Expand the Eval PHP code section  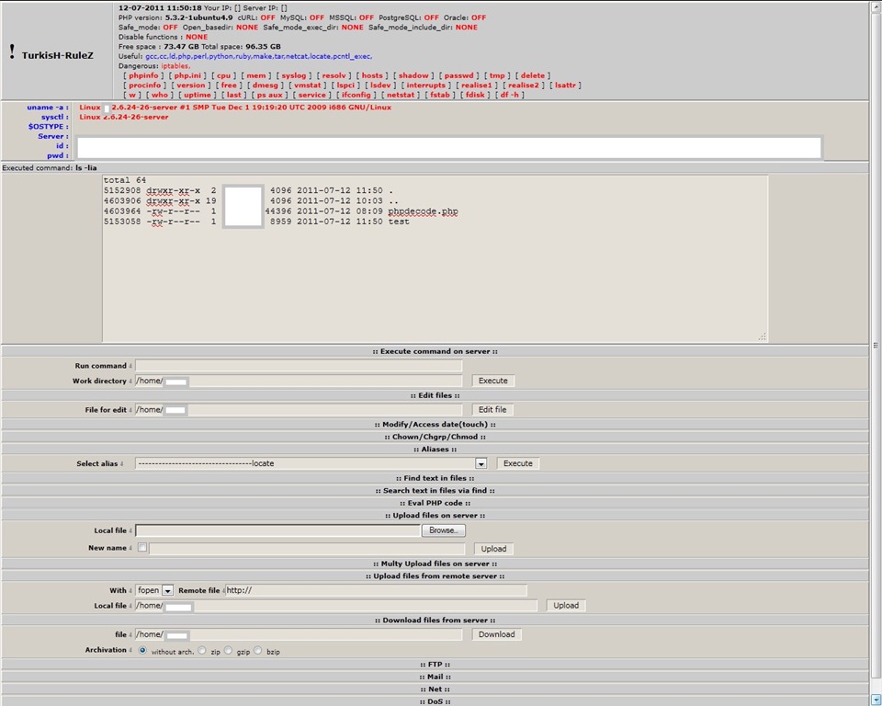tap(435, 503)
